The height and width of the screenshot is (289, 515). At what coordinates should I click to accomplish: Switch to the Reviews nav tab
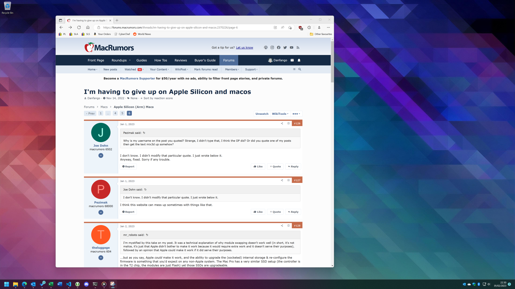181,60
